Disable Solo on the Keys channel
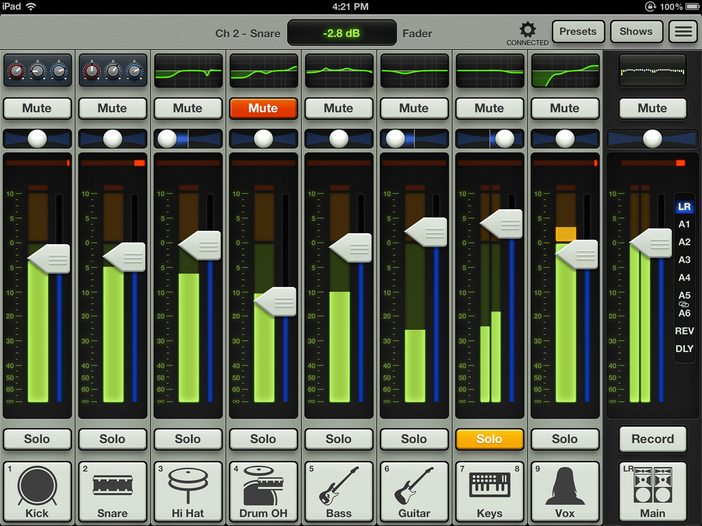 (489, 439)
